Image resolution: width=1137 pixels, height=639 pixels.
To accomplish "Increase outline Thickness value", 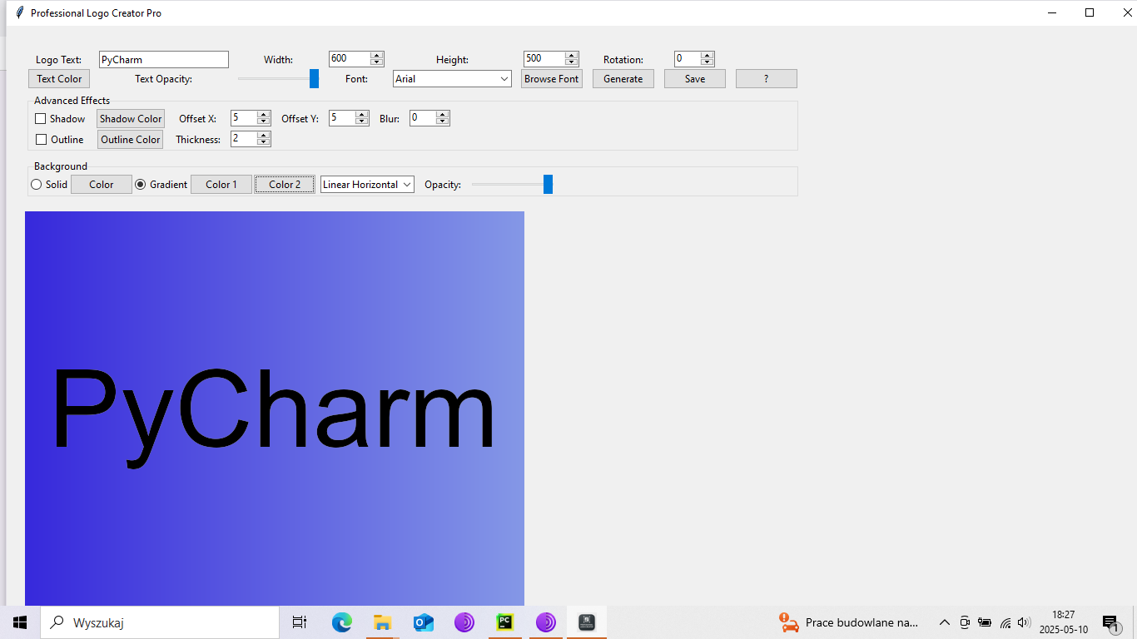I will 264,136.
